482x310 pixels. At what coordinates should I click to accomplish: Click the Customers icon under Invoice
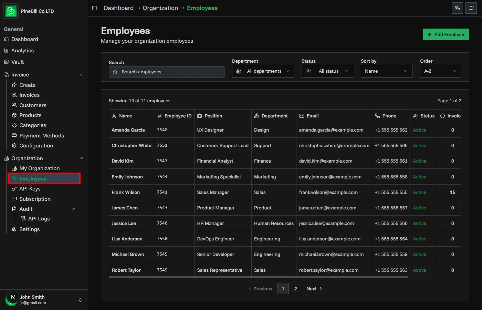15,105
